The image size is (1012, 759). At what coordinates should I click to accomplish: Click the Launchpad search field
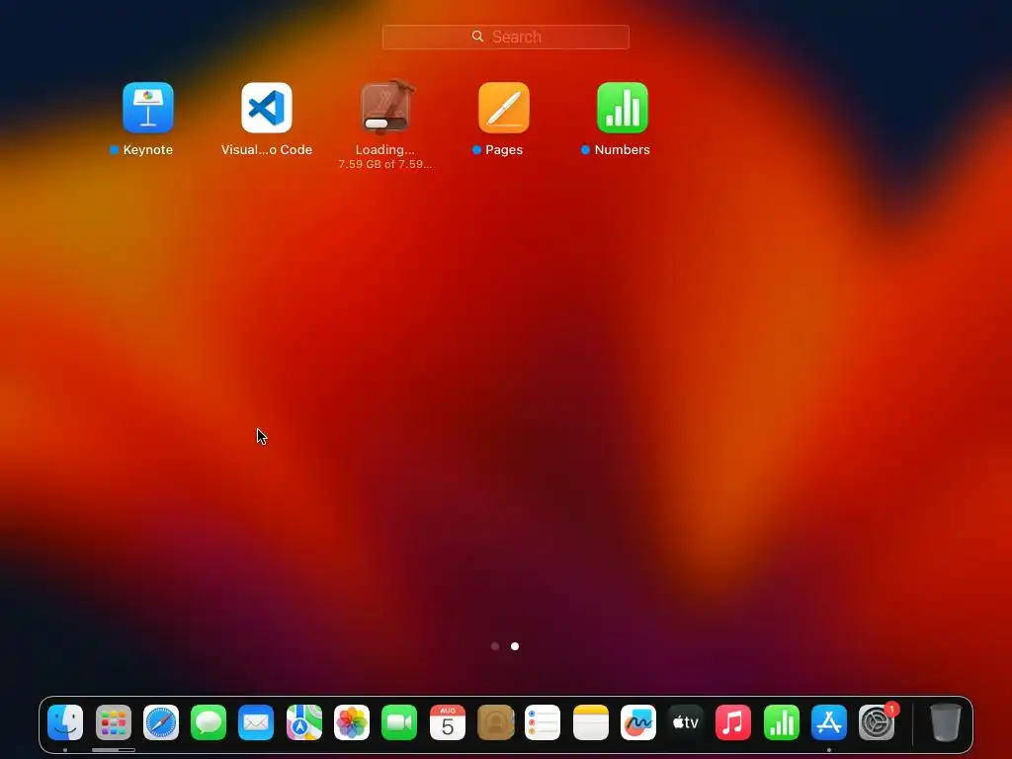(505, 37)
